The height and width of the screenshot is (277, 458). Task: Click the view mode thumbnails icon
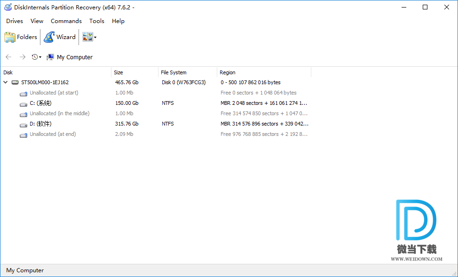tap(87, 37)
